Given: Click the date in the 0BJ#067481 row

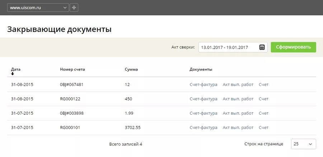Looking at the screenshot, I should pyautogui.click(x=22, y=85).
